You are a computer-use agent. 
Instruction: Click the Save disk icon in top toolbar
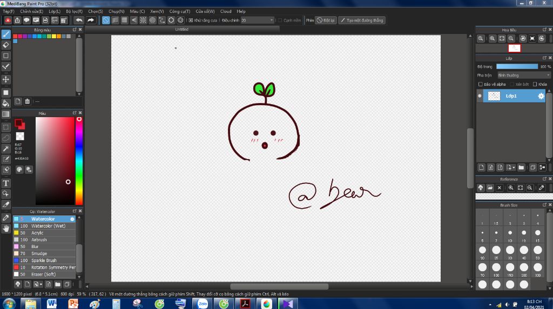[x=45, y=20]
